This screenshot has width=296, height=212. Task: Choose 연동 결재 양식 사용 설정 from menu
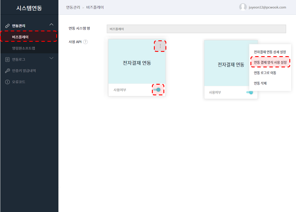[x=270, y=63]
